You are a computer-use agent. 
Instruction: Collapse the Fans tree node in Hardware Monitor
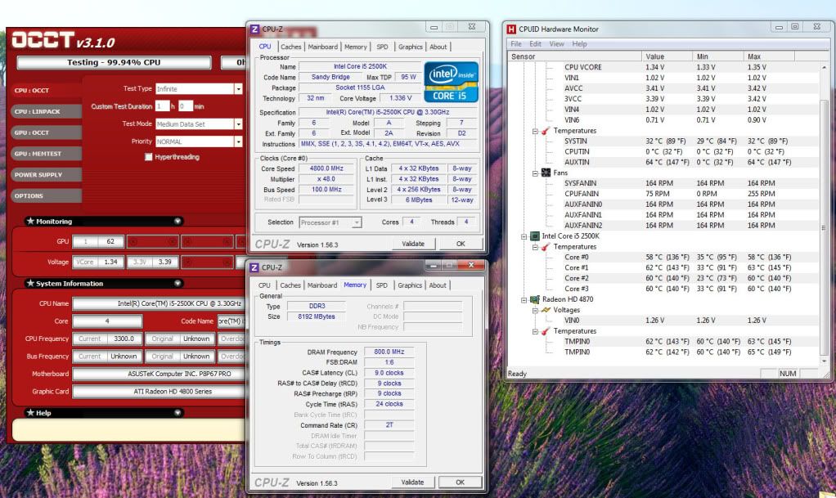click(535, 173)
